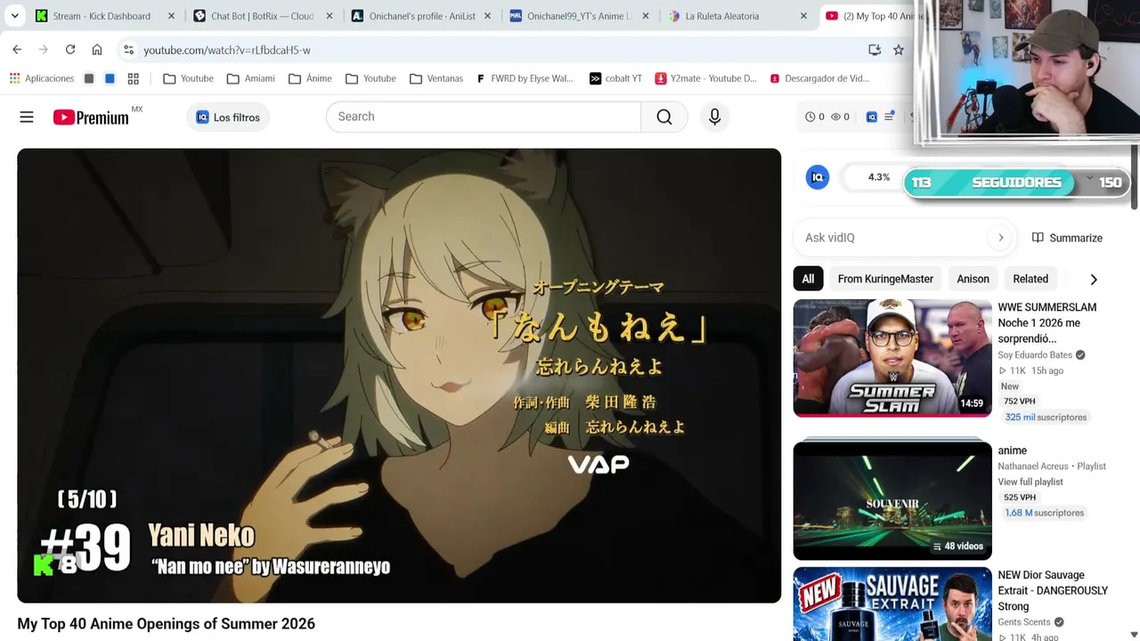Screen dimensions: 1140x641
Task: View site information for youtube.com
Action: tap(128, 50)
